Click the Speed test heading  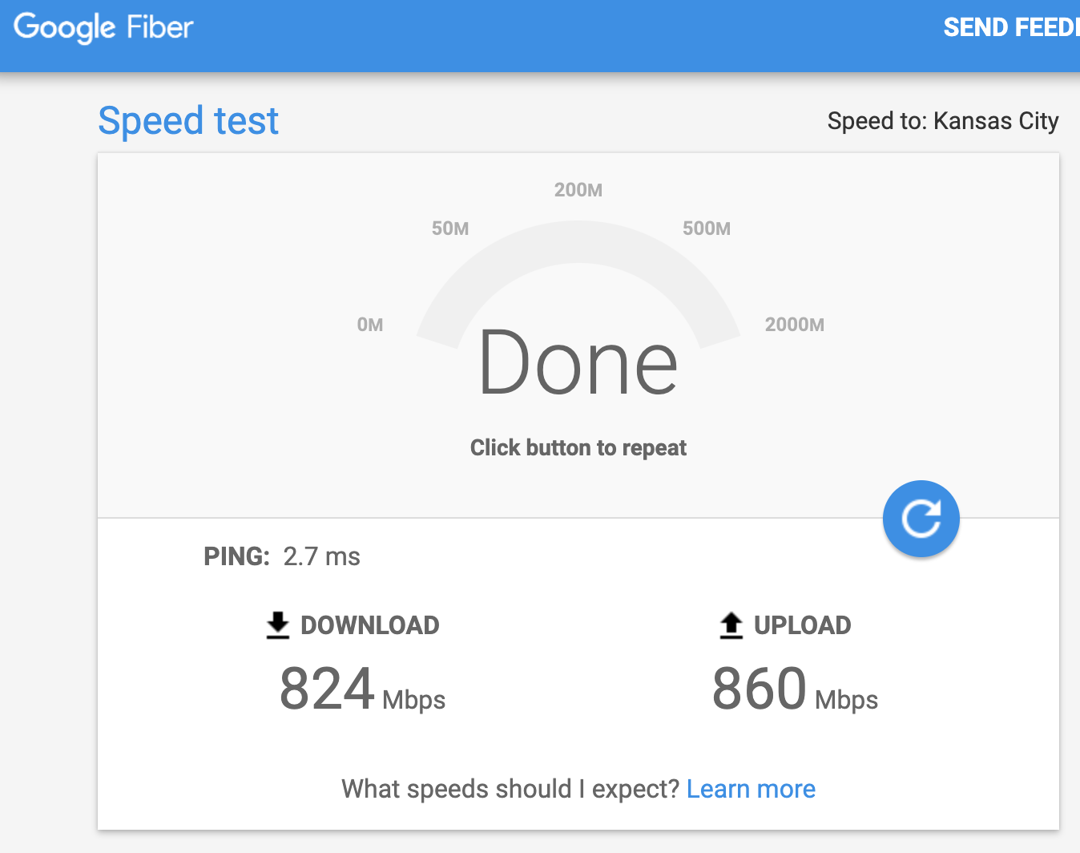point(188,121)
